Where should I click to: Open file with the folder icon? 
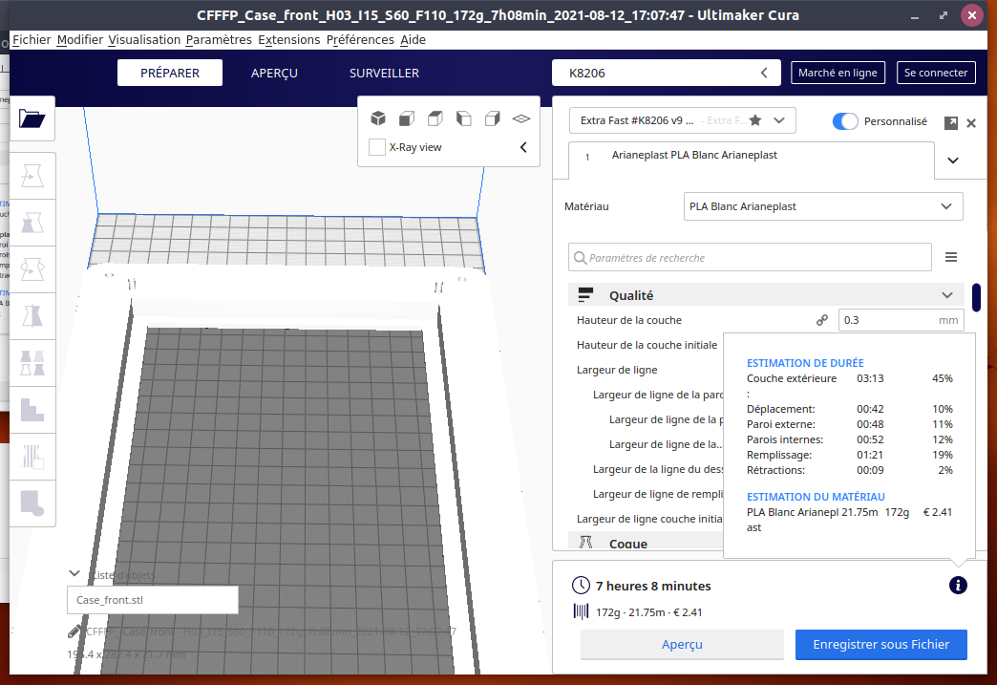[32, 118]
